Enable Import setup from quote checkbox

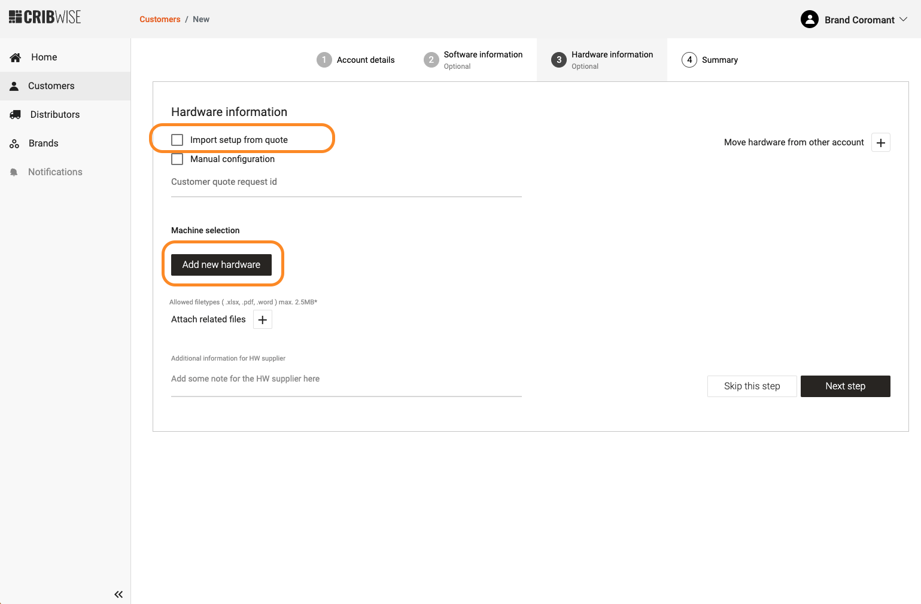[177, 140]
